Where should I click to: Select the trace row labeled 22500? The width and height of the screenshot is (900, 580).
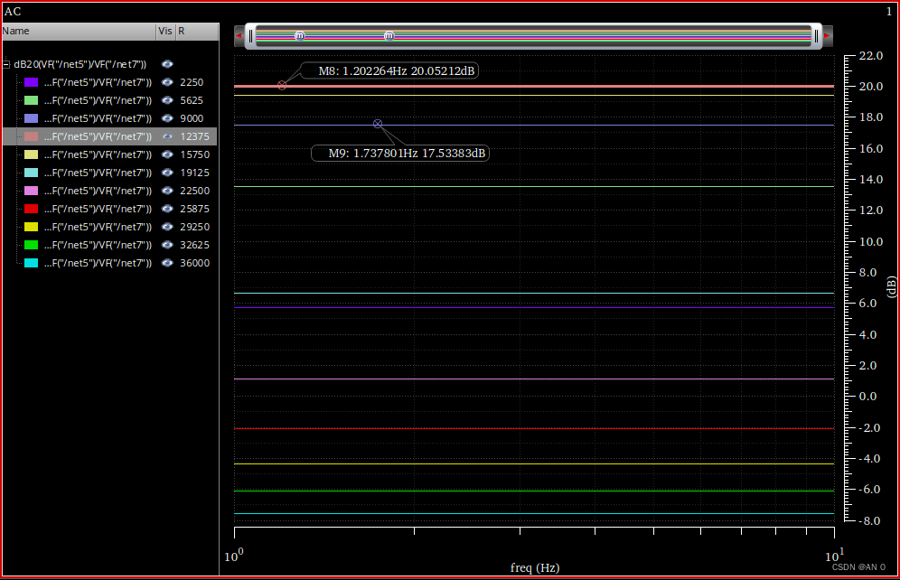(109, 191)
